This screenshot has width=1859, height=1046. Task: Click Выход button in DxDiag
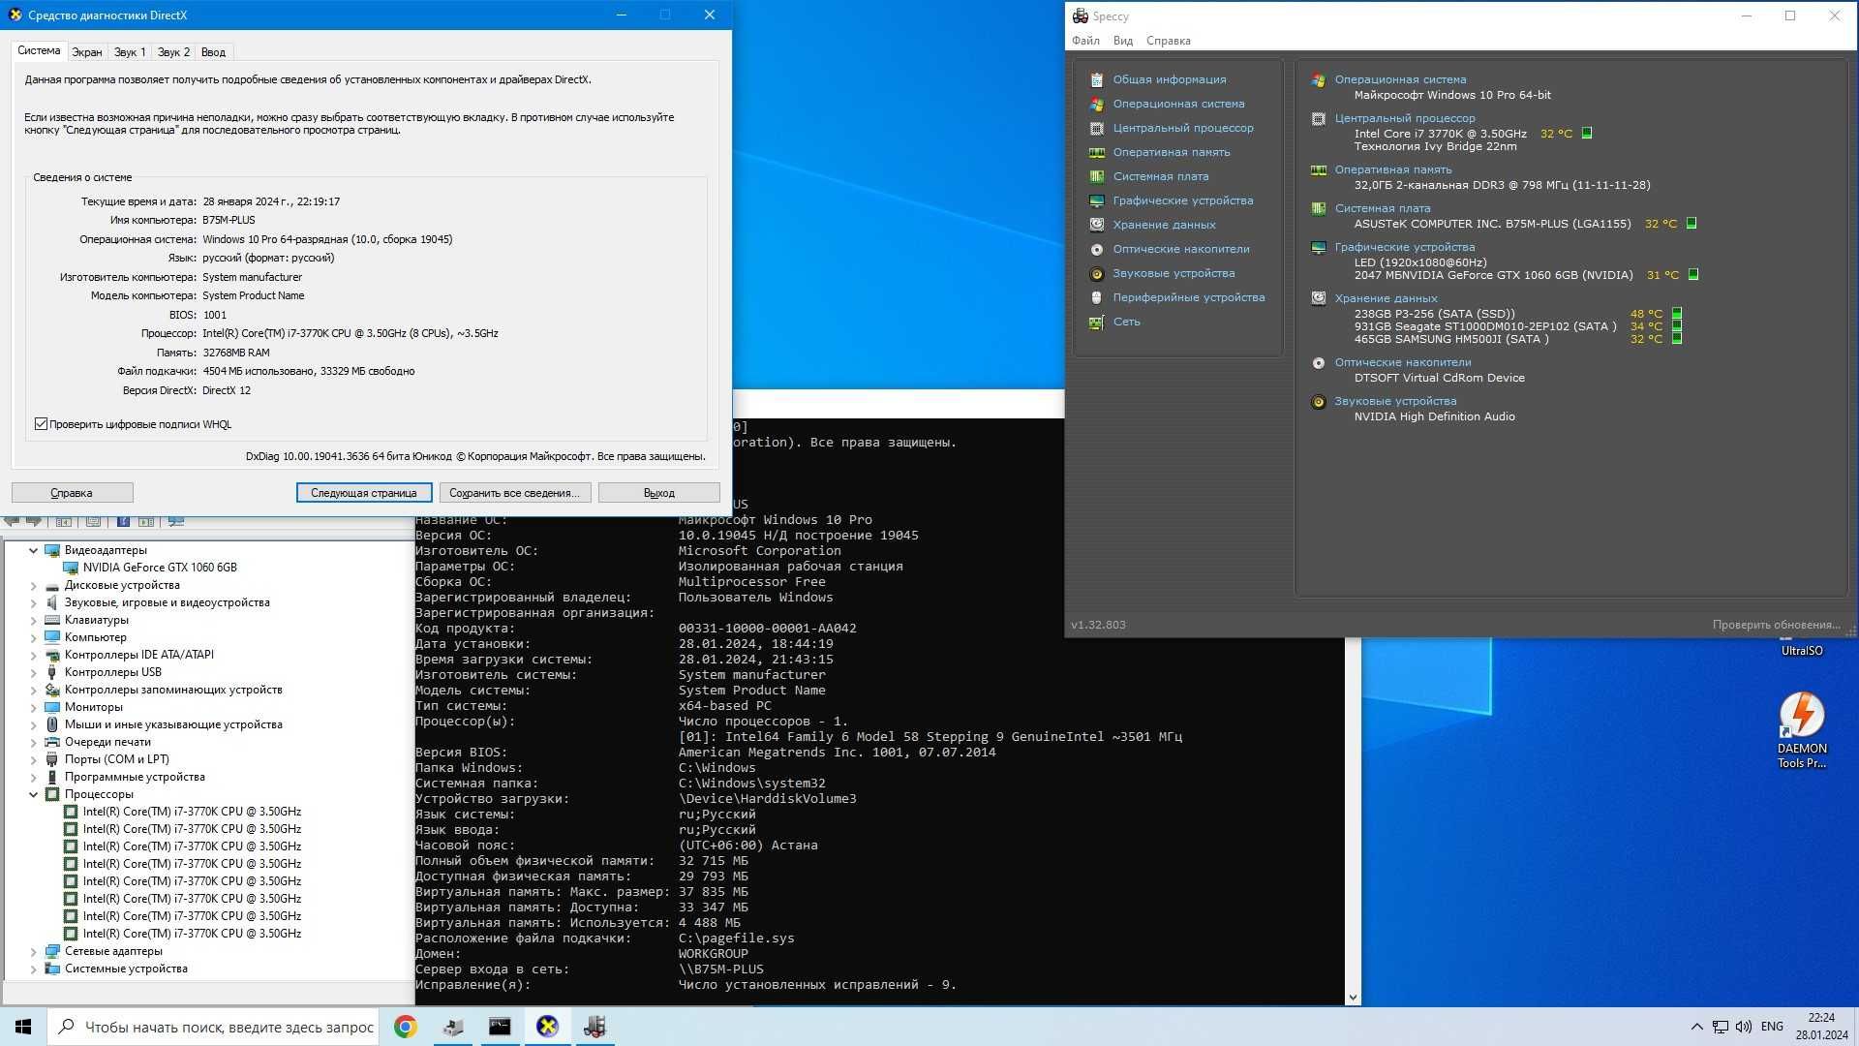point(658,493)
